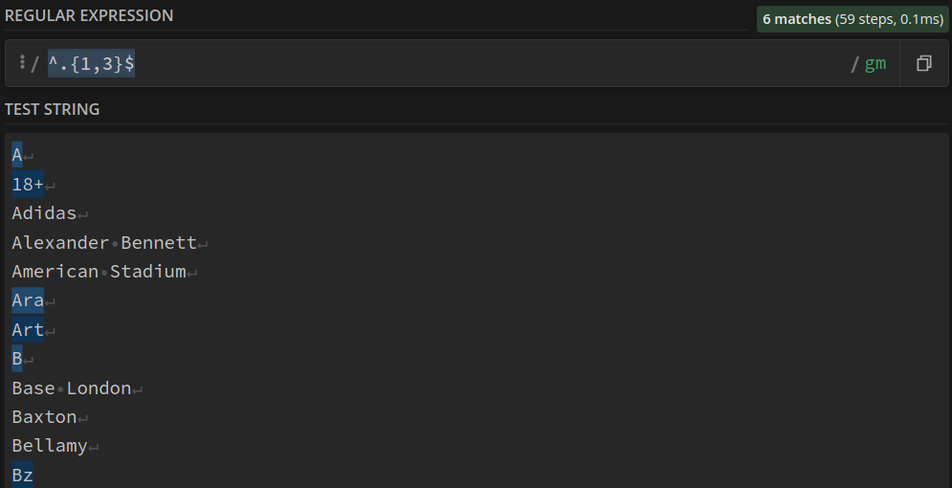Click the highlighted '18+' match
Screen dimensions: 952x488
(x=28, y=184)
